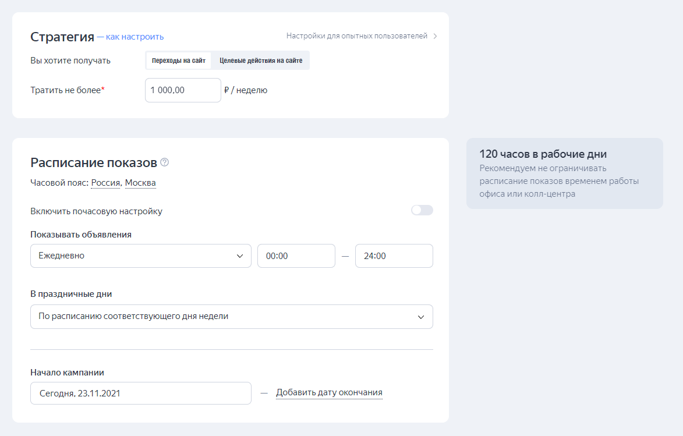Open the «Ежедневно» schedule dropdown
Image resolution: width=683 pixels, height=436 pixels.
click(141, 256)
